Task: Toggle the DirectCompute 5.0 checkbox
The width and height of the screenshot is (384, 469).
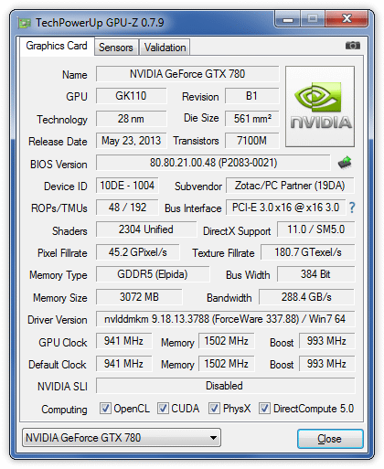Action: click(264, 409)
